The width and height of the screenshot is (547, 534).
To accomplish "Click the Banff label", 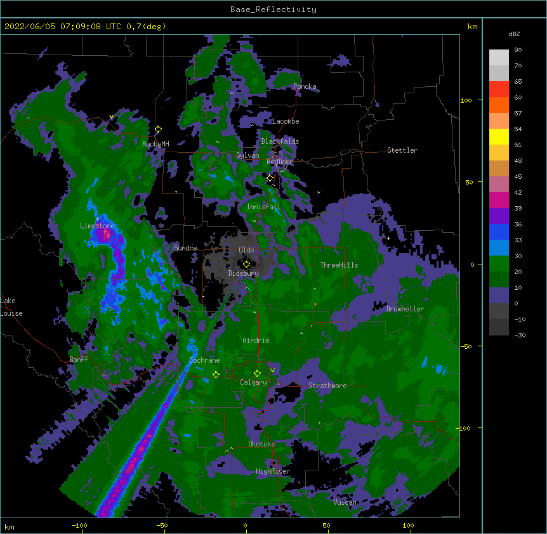I will point(79,360).
